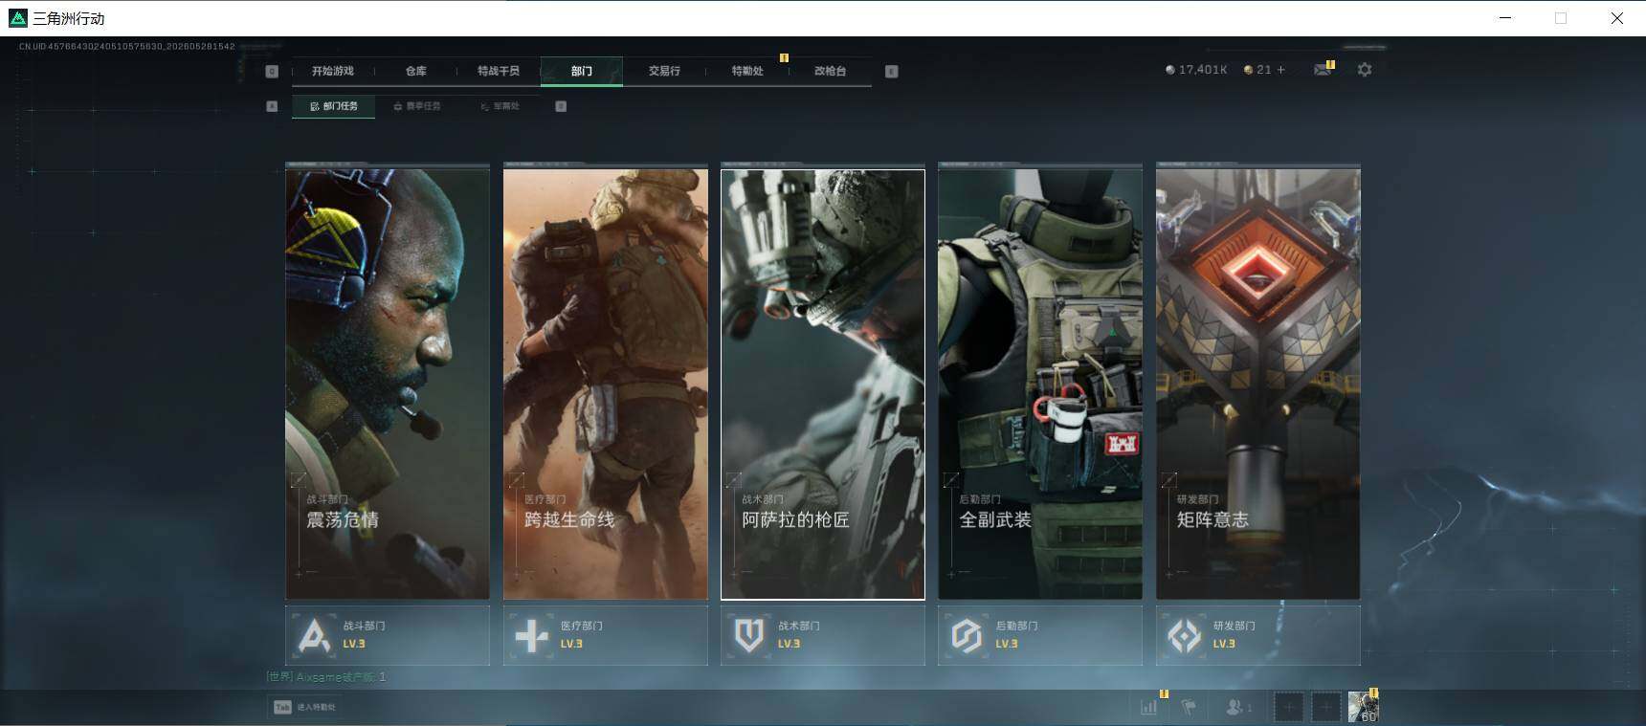1646x726 pixels.
Task: Switch to the 改枪台 tab
Action: 830,71
